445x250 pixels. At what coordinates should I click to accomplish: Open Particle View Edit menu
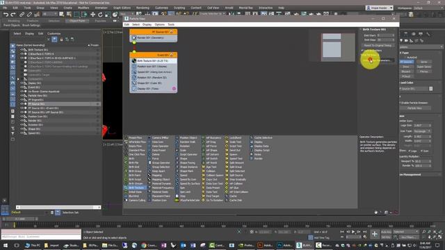coord(127,25)
